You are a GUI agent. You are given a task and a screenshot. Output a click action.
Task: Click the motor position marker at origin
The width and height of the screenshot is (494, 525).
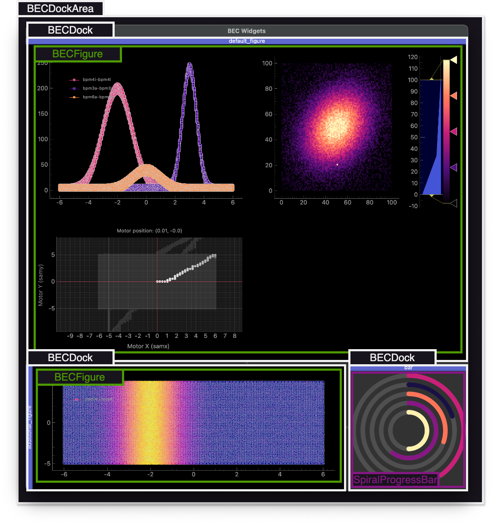click(157, 281)
